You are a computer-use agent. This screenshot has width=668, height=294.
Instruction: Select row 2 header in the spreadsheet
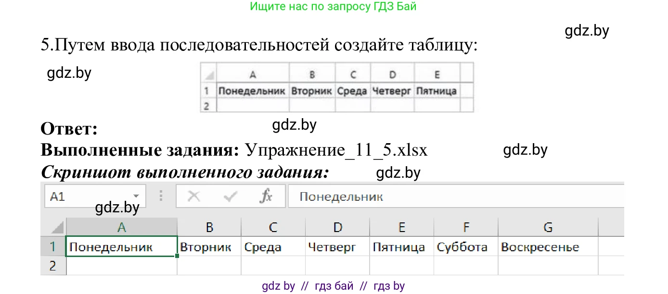(x=53, y=266)
